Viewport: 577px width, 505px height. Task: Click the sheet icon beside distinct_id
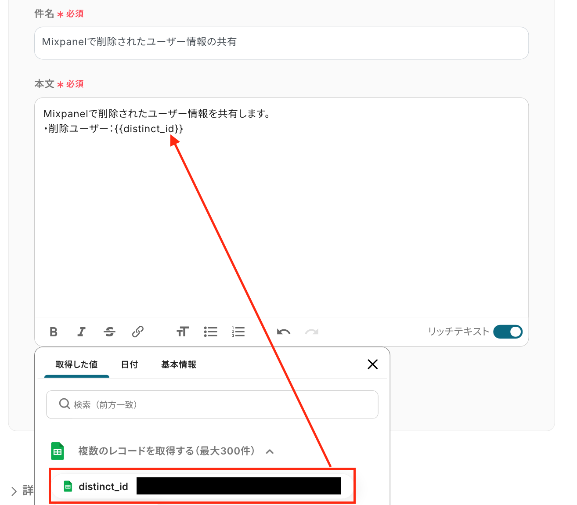pyautogui.click(x=68, y=486)
